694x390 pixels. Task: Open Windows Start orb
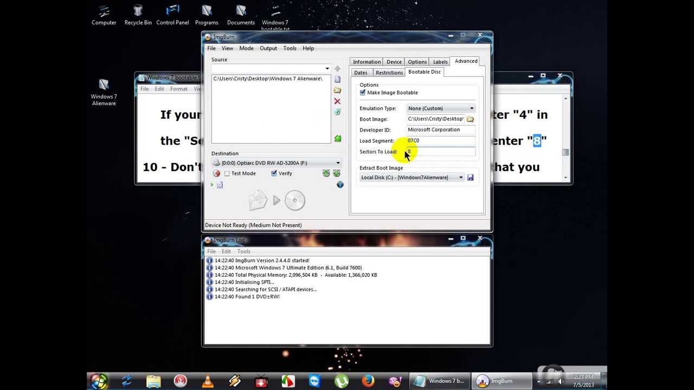click(99, 381)
